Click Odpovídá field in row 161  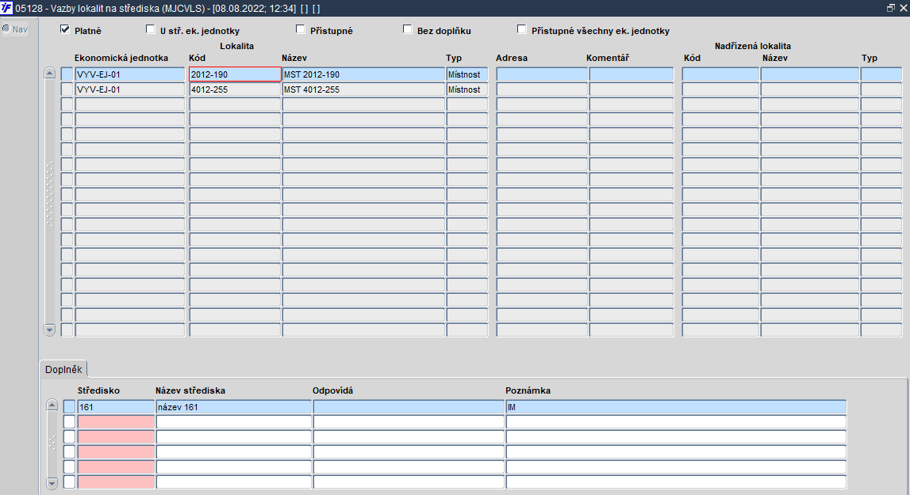click(409, 407)
